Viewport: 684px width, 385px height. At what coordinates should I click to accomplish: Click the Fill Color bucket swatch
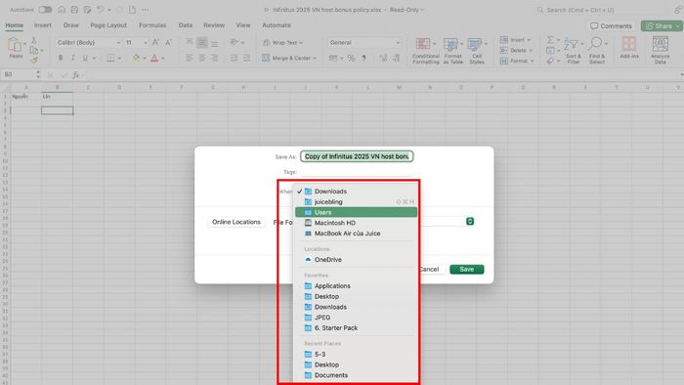pyautogui.click(x=137, y=58)
